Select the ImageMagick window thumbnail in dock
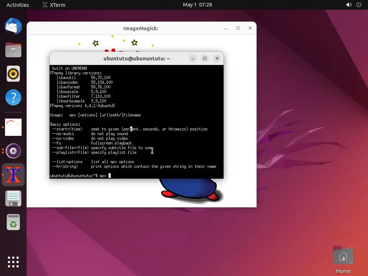The width and height of the screenshot is (368, 276). (x=13, y=127)
